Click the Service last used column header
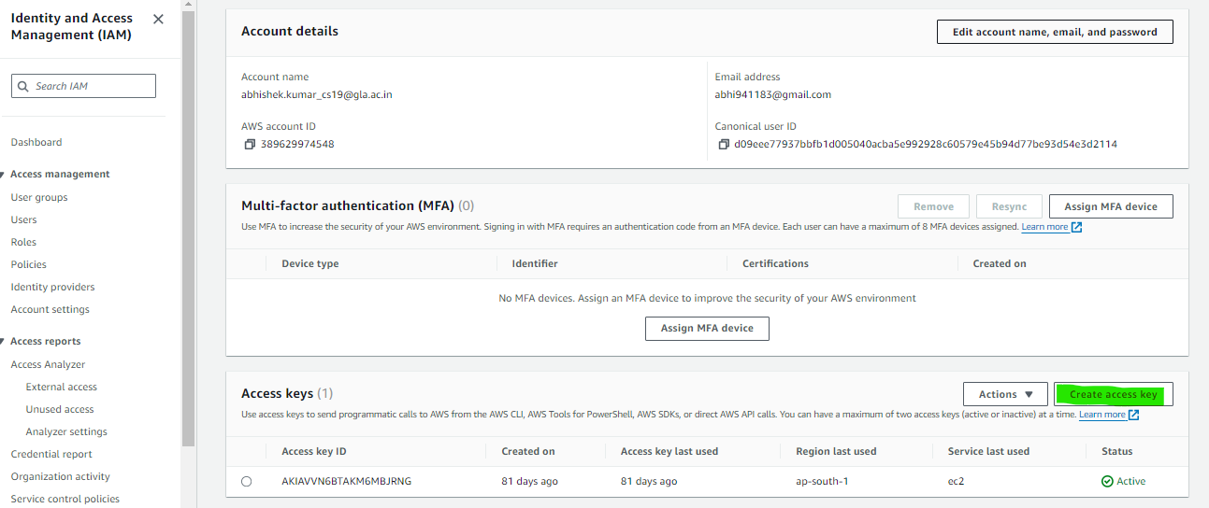1209x508 pixels. click(988, 452)
